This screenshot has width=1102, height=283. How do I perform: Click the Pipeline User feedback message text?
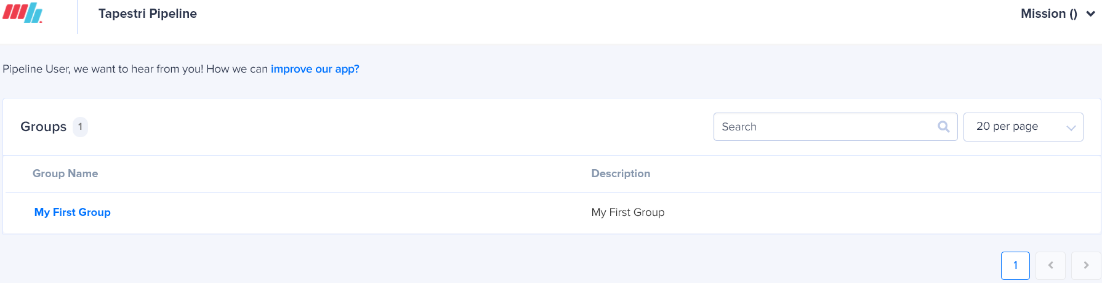(x=135, y=69)
